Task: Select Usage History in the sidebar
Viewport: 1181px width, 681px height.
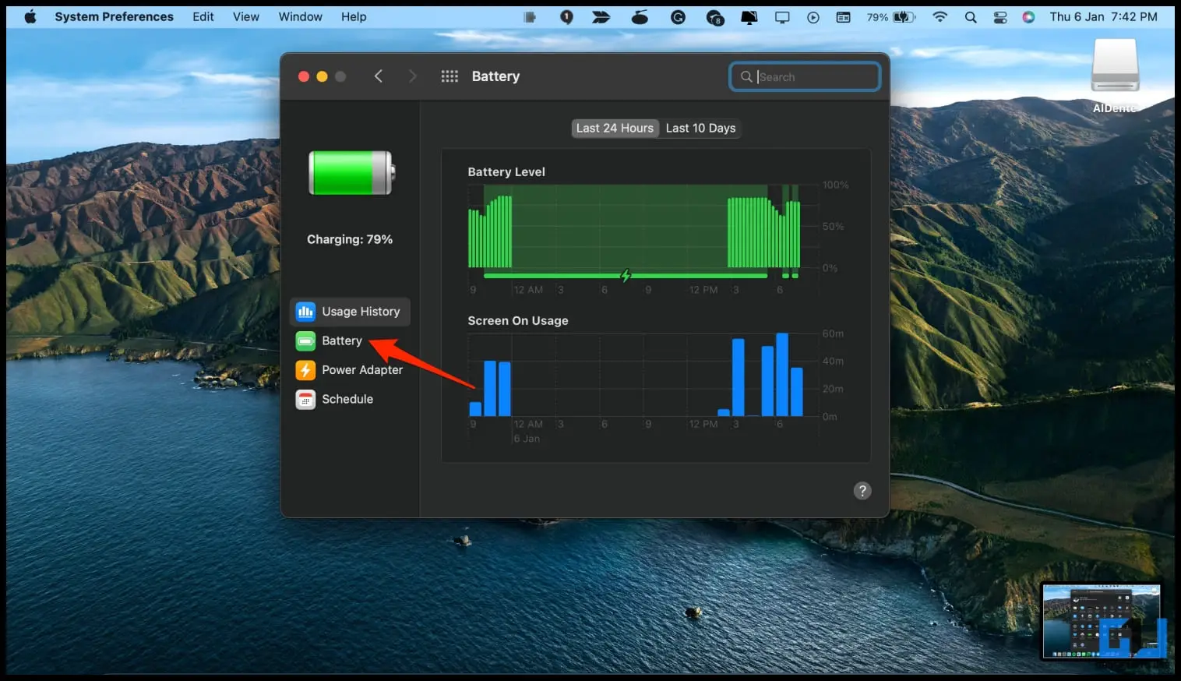Action: [350, 312]
